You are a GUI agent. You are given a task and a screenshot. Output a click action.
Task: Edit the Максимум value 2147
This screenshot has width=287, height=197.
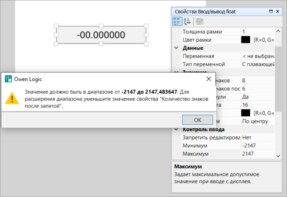257,154
